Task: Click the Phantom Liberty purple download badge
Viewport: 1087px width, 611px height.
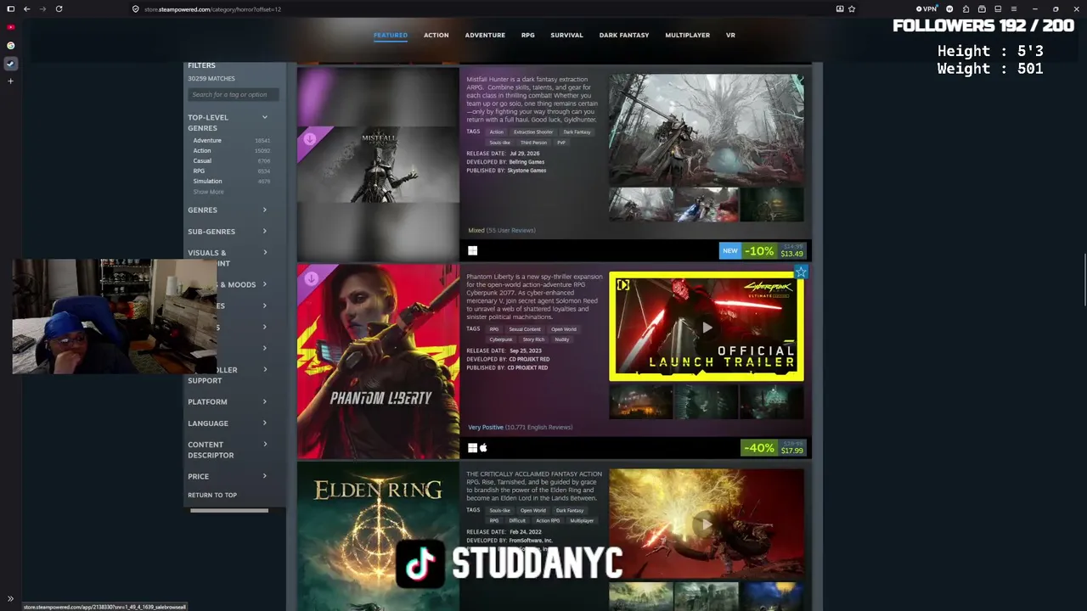Action: [312, 277]
